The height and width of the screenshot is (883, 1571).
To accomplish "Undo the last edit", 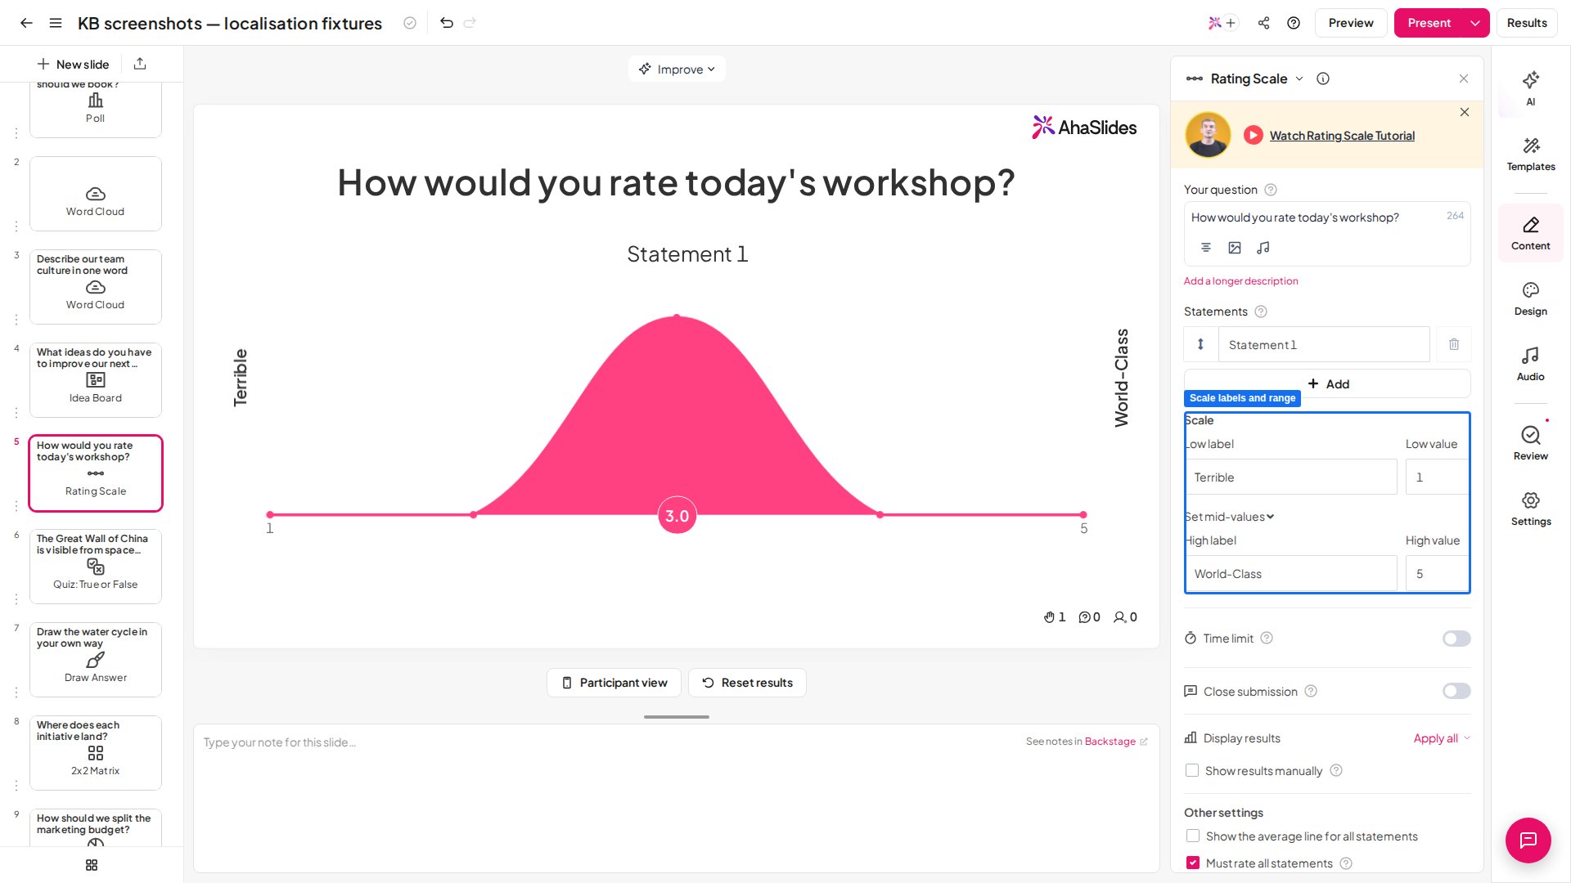I will pos(447,23).
